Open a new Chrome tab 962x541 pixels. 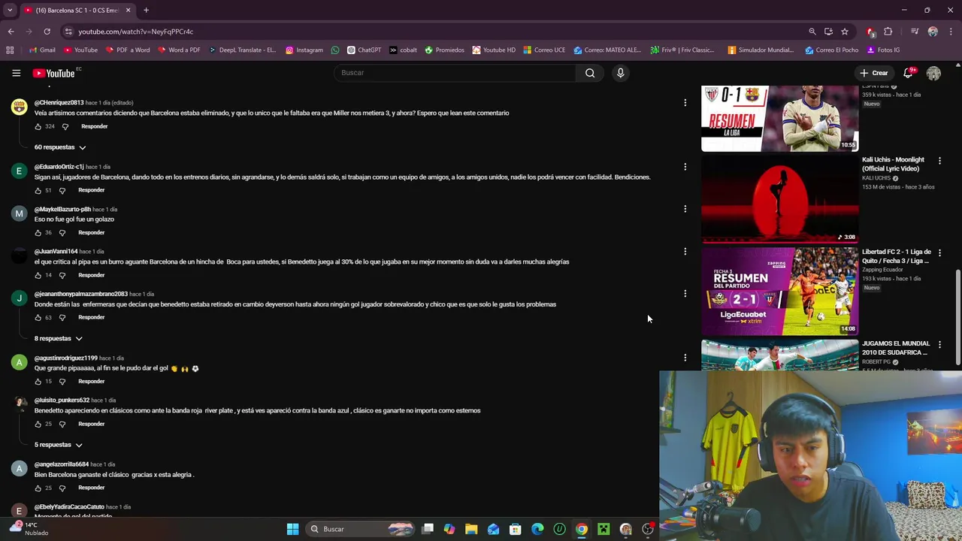146,10
